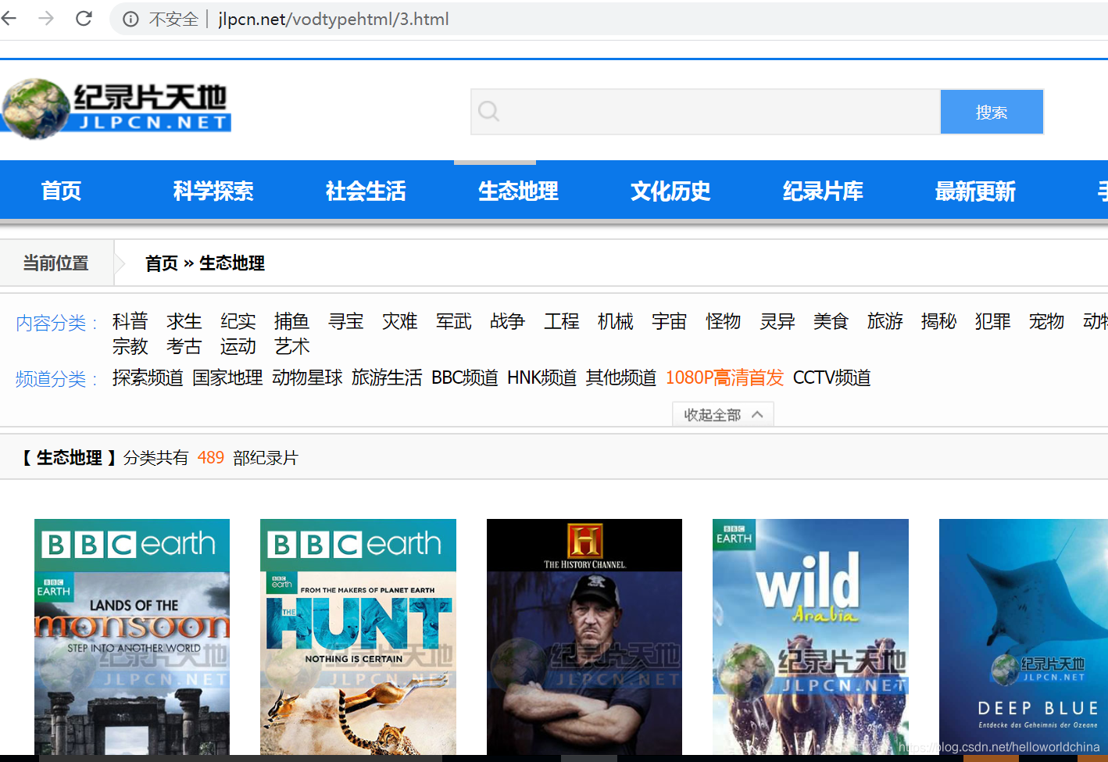The height and width of the screenshot is (762, 1108).
Task: Filter by 美食 category
Action: tap(831, 321)
